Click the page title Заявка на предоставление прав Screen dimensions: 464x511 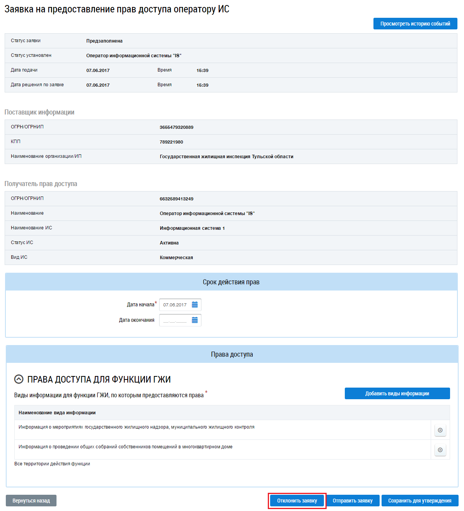(117, 9)
